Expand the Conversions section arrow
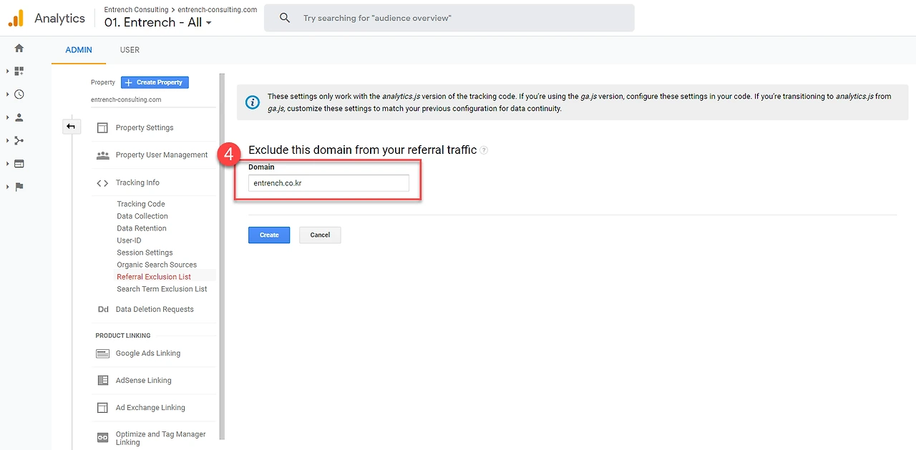 [7, 187]
